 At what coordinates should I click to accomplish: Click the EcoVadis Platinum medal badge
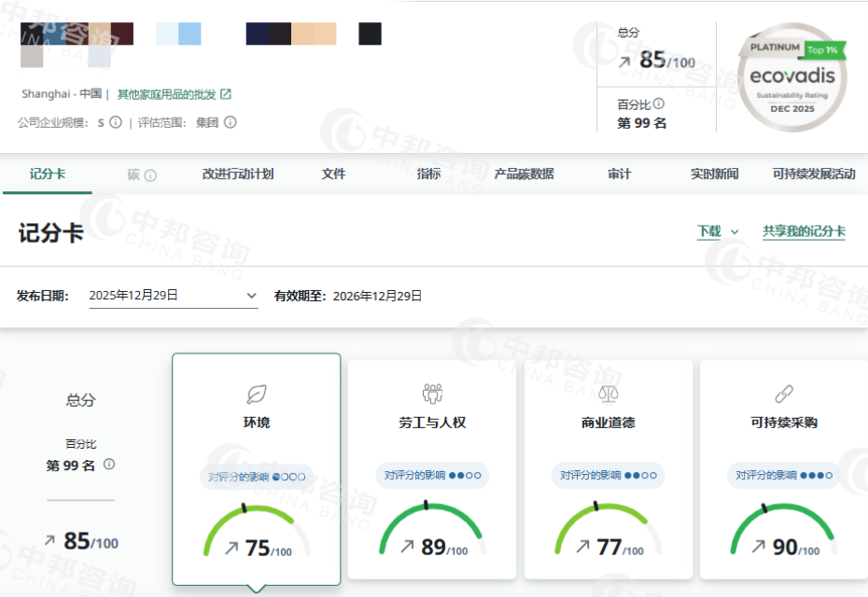click(791, 76)
